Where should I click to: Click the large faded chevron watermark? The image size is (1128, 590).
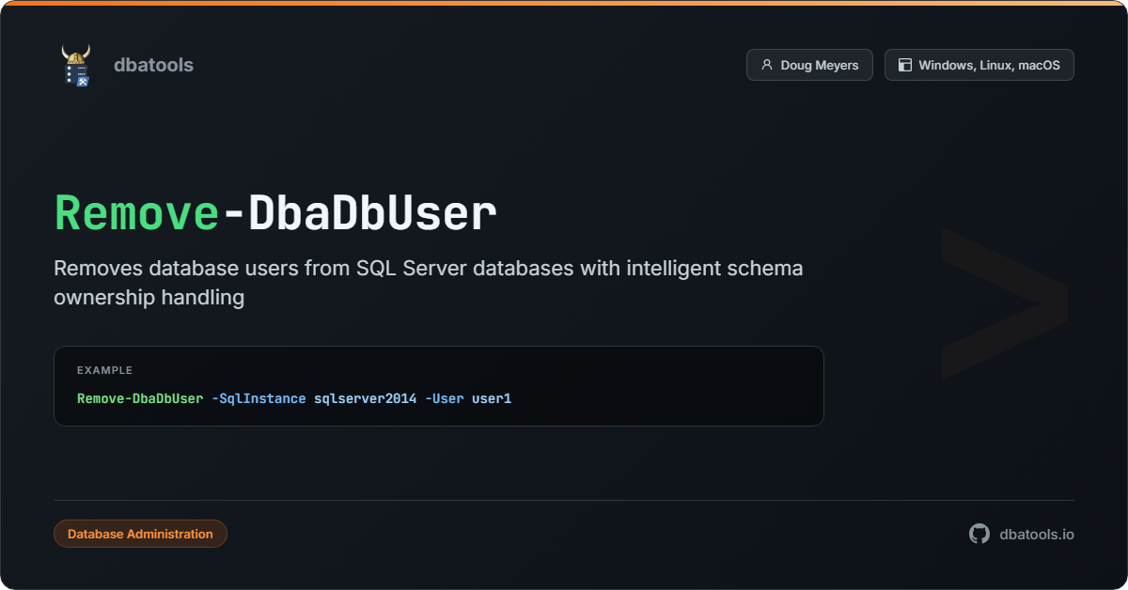pos(1003,303)
